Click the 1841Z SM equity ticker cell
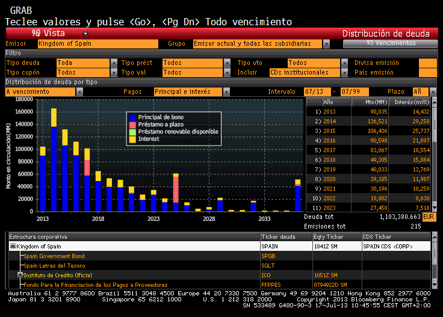 click(x=337, y=247)
